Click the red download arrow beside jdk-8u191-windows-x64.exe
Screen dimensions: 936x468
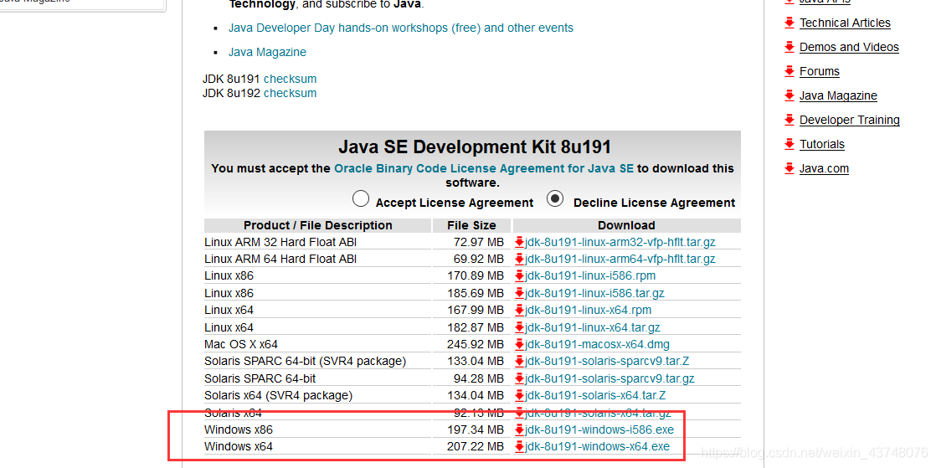pos(519,447)
